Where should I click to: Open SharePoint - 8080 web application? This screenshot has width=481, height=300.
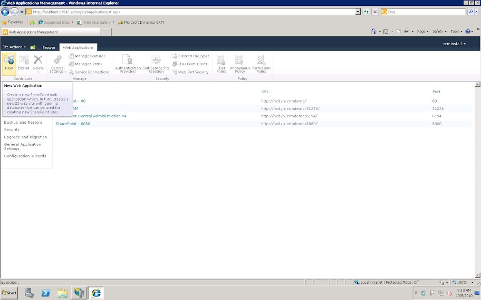pos(73,124)
